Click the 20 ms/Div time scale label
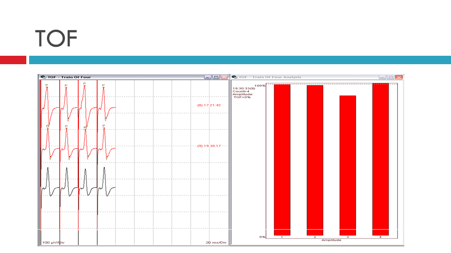The height and width of the screenshot is (253, 451). (217, 242)
